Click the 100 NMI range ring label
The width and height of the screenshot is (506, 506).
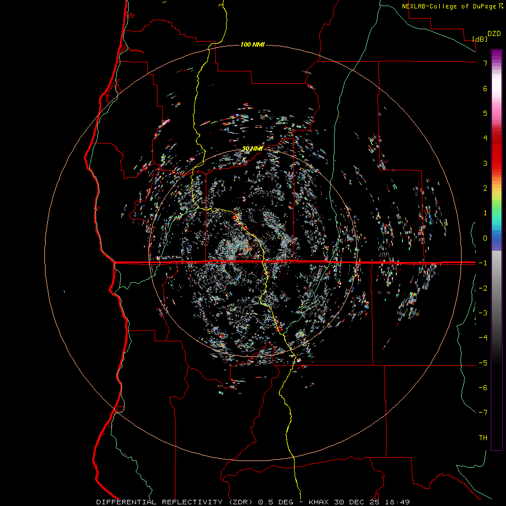click(252, 44)
